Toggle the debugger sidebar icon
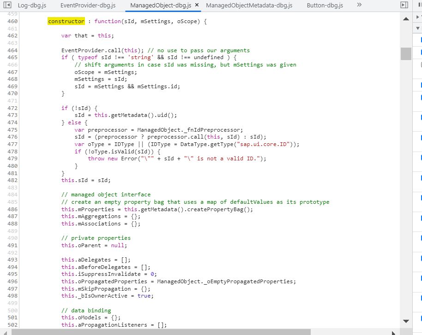422x335 pixels. click(x=404, y=5)
